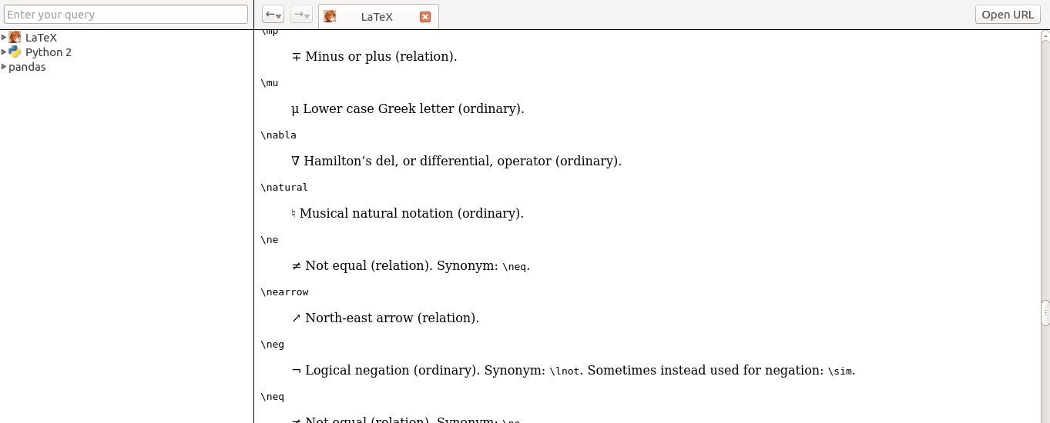The height and width of the screenshot is (423, 1050).
Task: Click the vertical scrollbar handle
Action: [x=1045, y=311]
